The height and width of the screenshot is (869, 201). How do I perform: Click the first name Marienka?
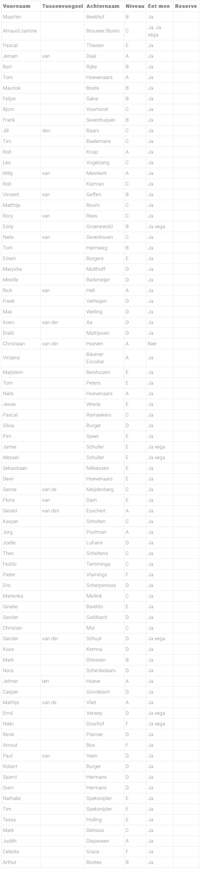point(13,595)
